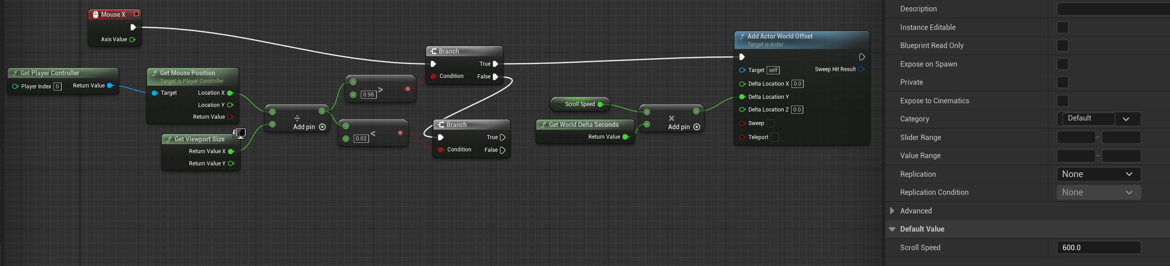This screenshot has width=1170, height=266.
Task: Click the 0.02 value on less-than node
Action: pos(361,139)
